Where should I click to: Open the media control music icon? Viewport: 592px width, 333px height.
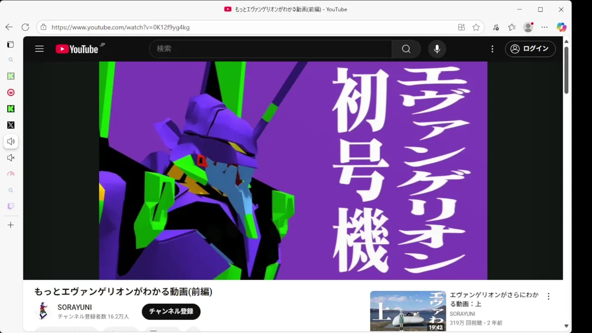[x=496, y=27]
